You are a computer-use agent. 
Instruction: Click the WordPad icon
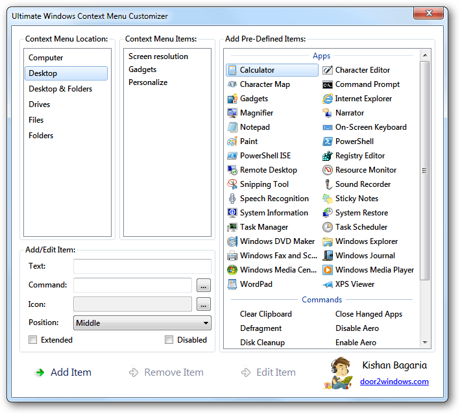pyautogui.click(x=232, y=284)
